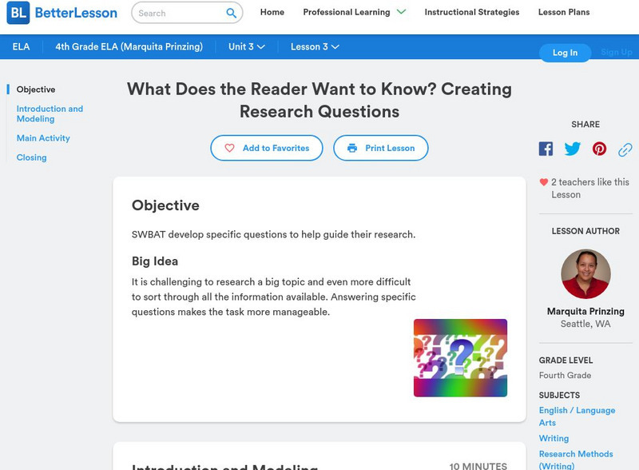This screenshot has height=470, width=639.
Task: Click the Fourth Grade grade level text
Action: pyautogui.click(x=565, y=376)
